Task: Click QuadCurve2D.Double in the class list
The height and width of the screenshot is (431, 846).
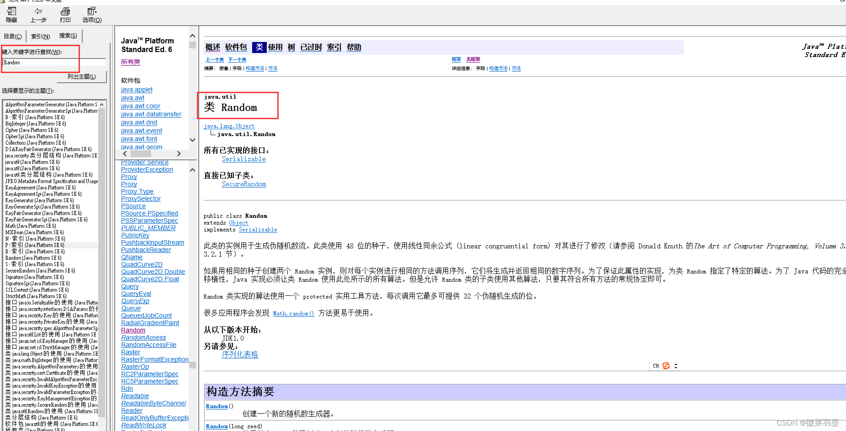Action: coord(153,272)
